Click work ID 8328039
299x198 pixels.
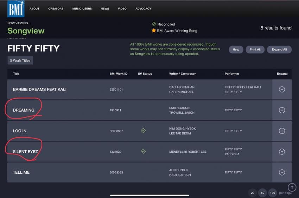(x=115, y=152)
